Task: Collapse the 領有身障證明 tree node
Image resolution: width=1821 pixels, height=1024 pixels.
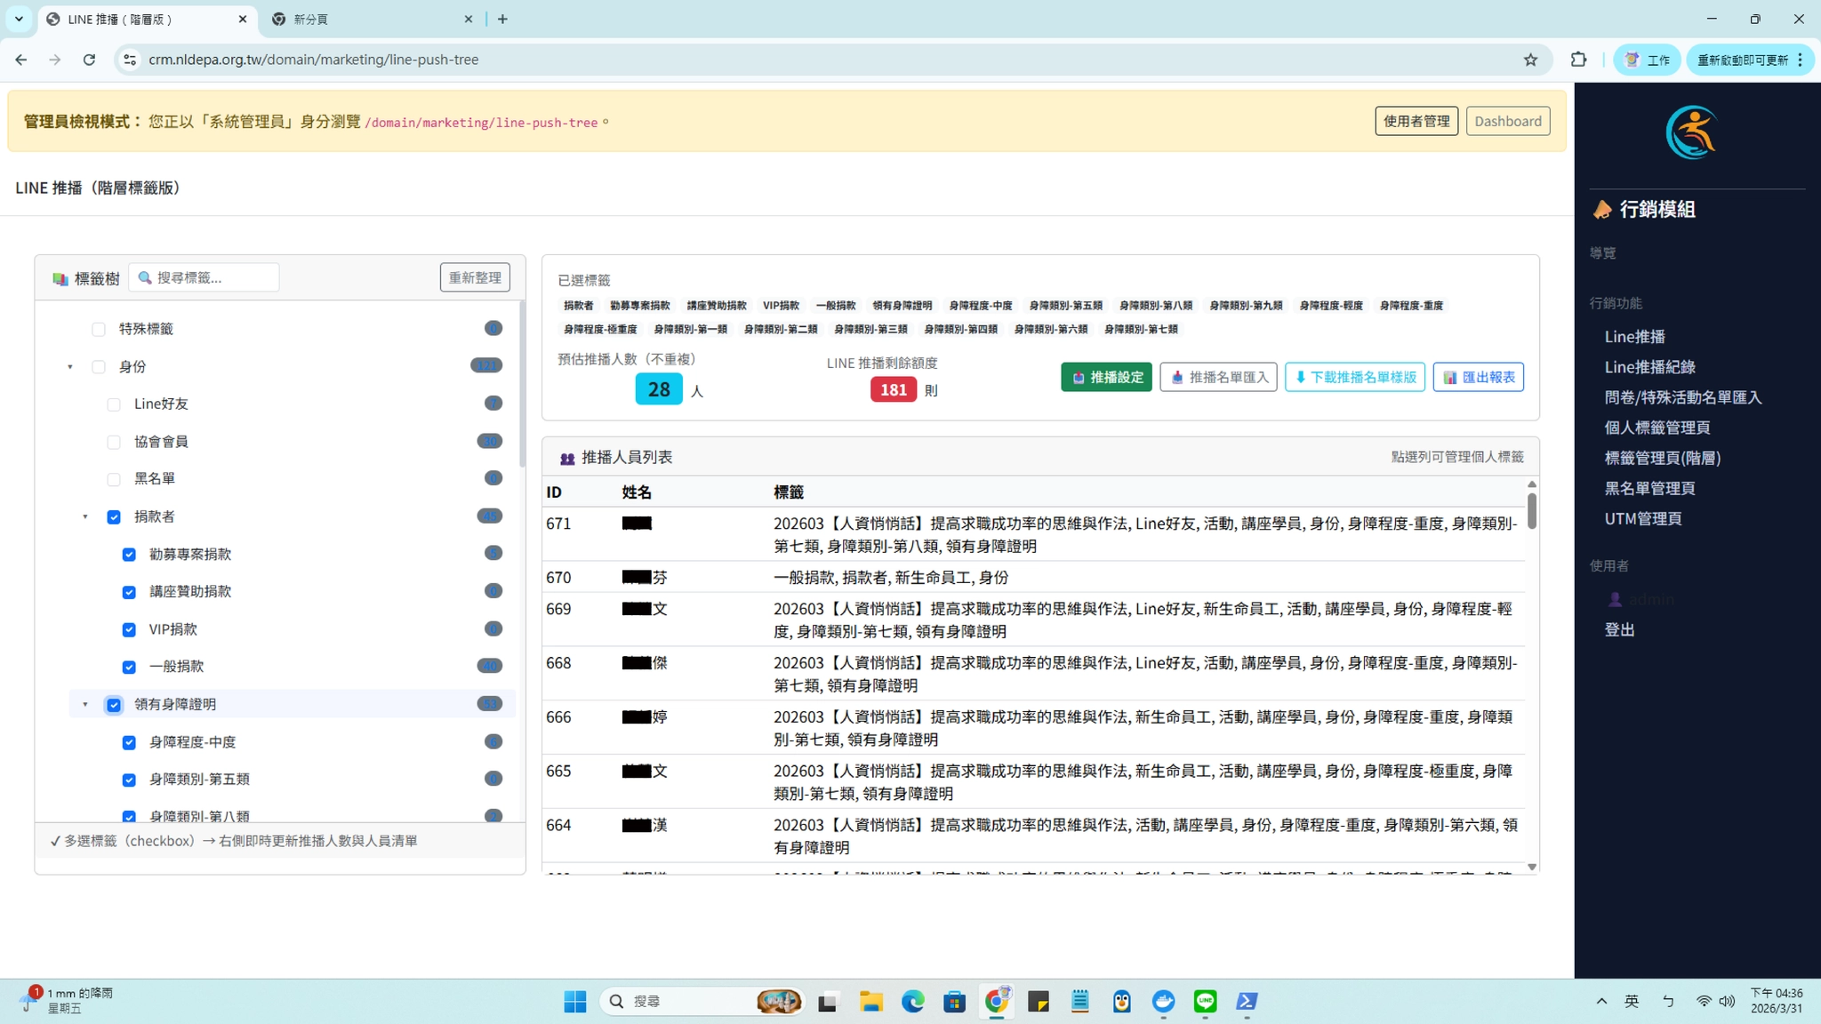Action: tap(85, 705)
